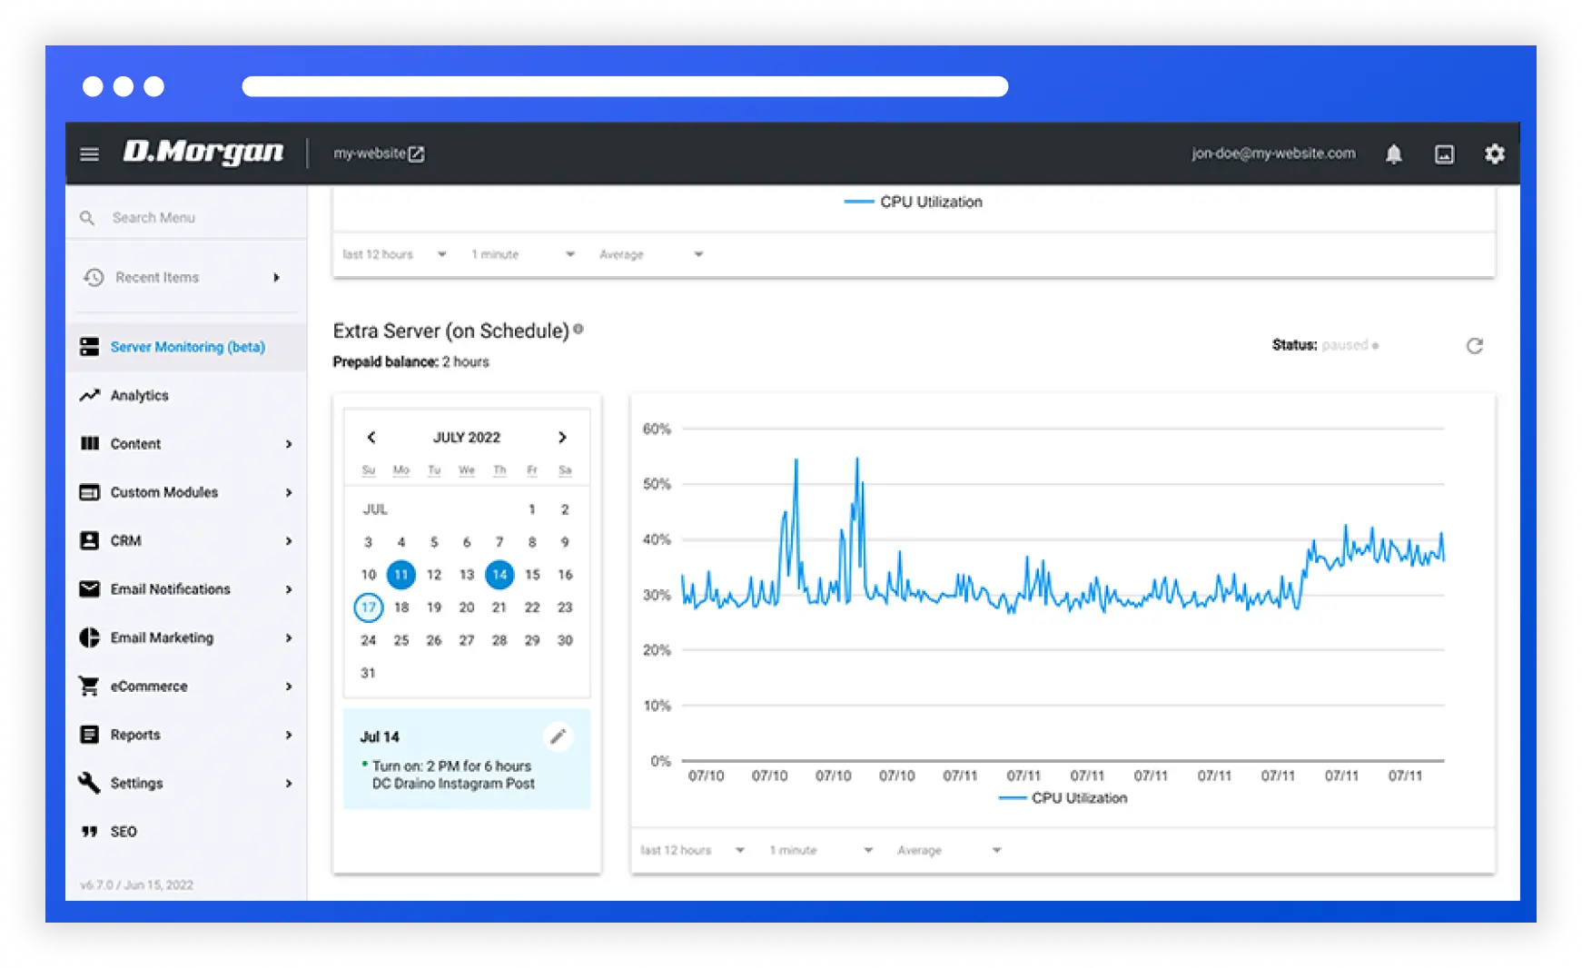Screen dimensions: 1582x968
Task: Edit the Jul 14 schedule pencil icon
Action: (x=558, y=736)
